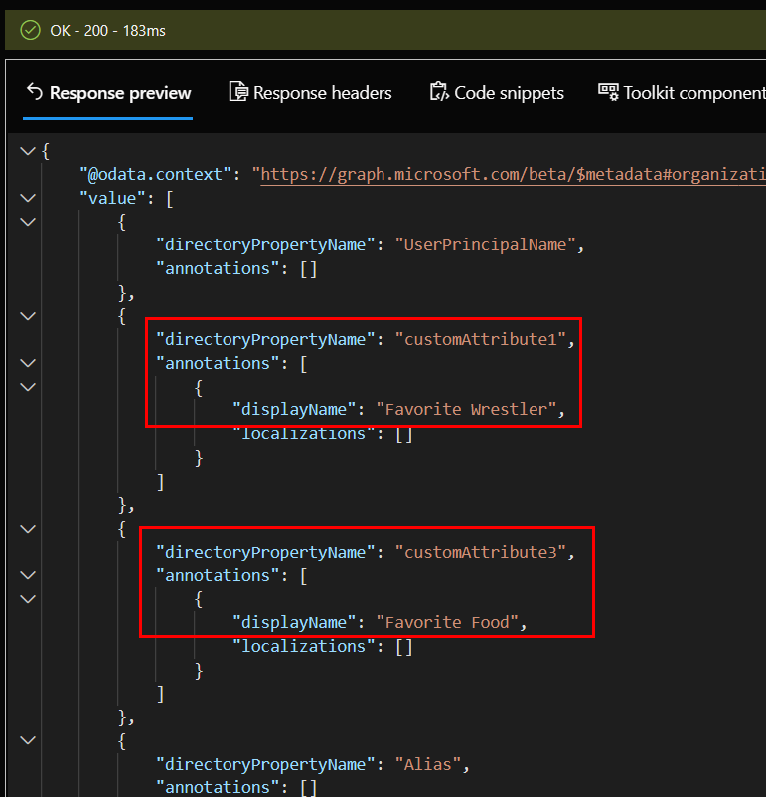
Task: Click the green success checkmark icon
Action: 30,30
